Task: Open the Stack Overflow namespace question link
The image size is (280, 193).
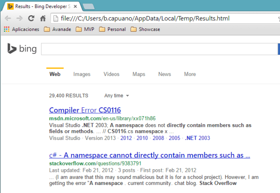Action: tap(149, 155)
